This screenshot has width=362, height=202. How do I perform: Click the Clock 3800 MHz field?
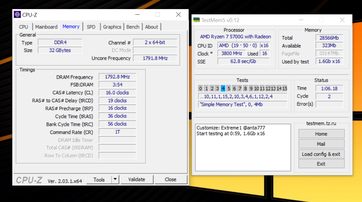pos(231,53)
